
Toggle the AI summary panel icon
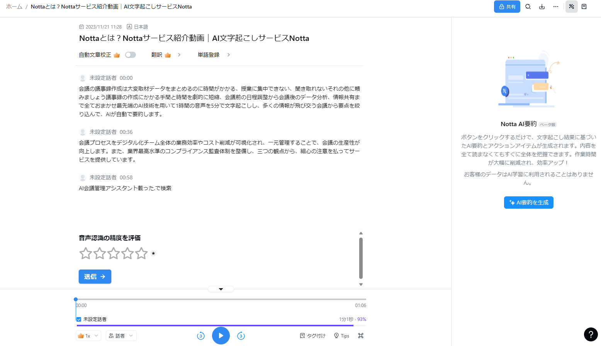[x=572, y=7]
